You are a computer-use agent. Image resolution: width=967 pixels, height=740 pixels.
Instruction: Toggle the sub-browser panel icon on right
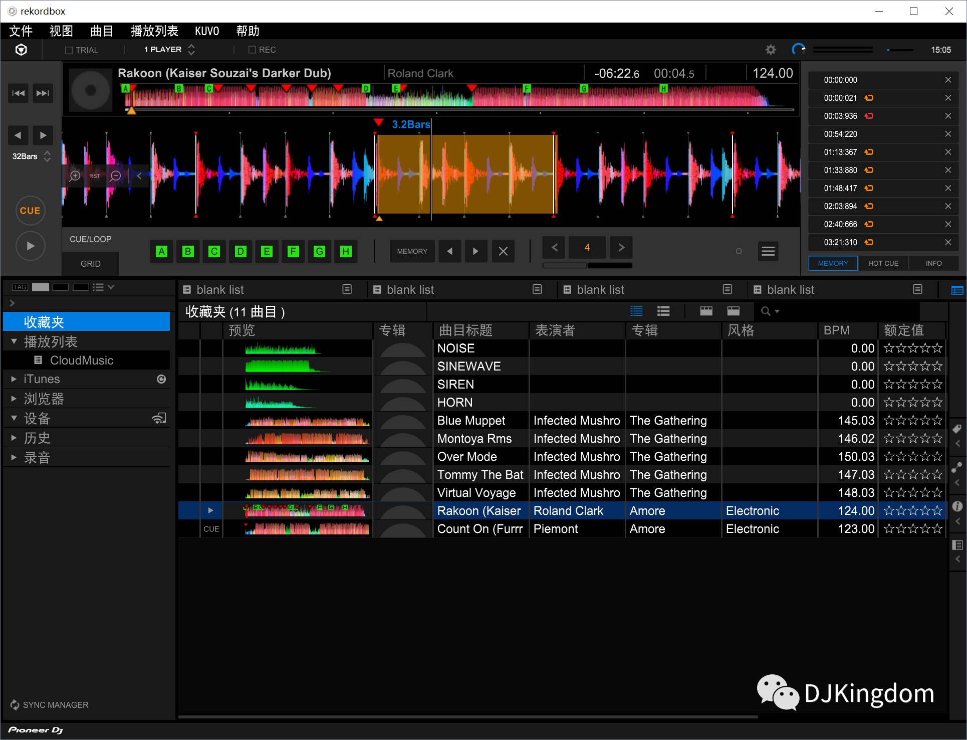[957, 545]
